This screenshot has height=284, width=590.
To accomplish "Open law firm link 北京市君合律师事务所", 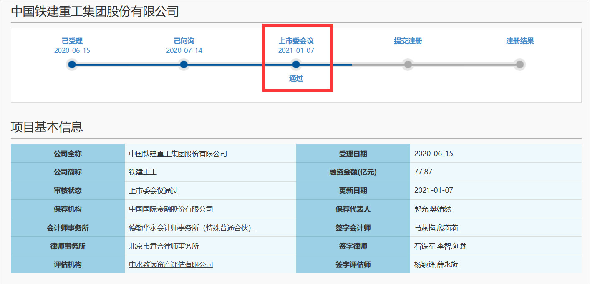I will pos(164,246).
